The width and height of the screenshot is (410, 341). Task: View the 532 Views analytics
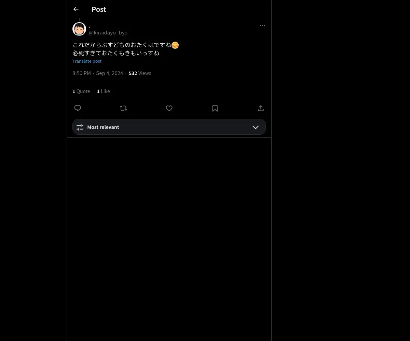click(x=140, y=73)
